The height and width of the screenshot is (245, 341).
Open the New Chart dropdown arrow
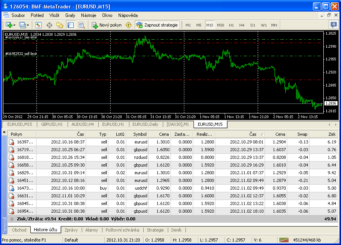(x=14, y=25)
